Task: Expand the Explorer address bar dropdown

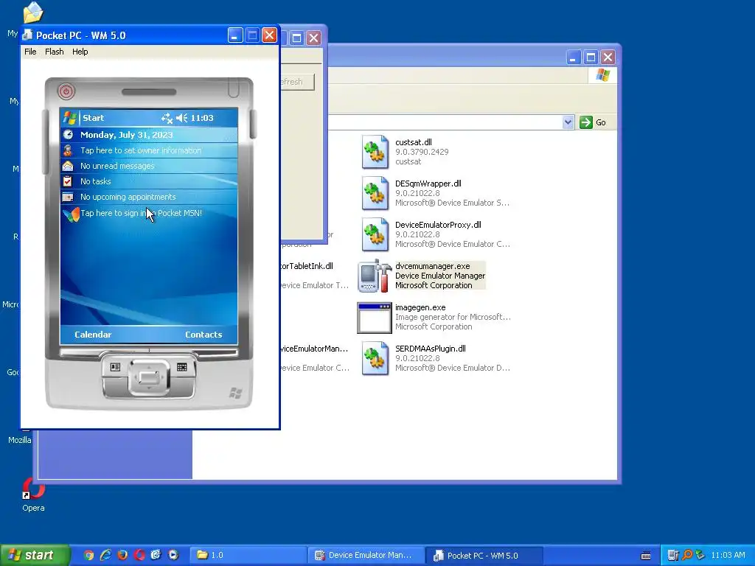Action: click(x=568, y=122)
